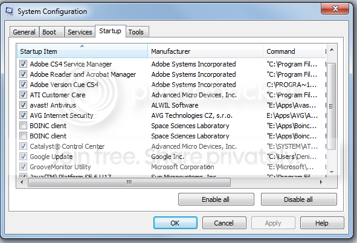Click the horizontal scrollbar left arrow
Viewport: 357px width, 243px height.
point(22,182)
